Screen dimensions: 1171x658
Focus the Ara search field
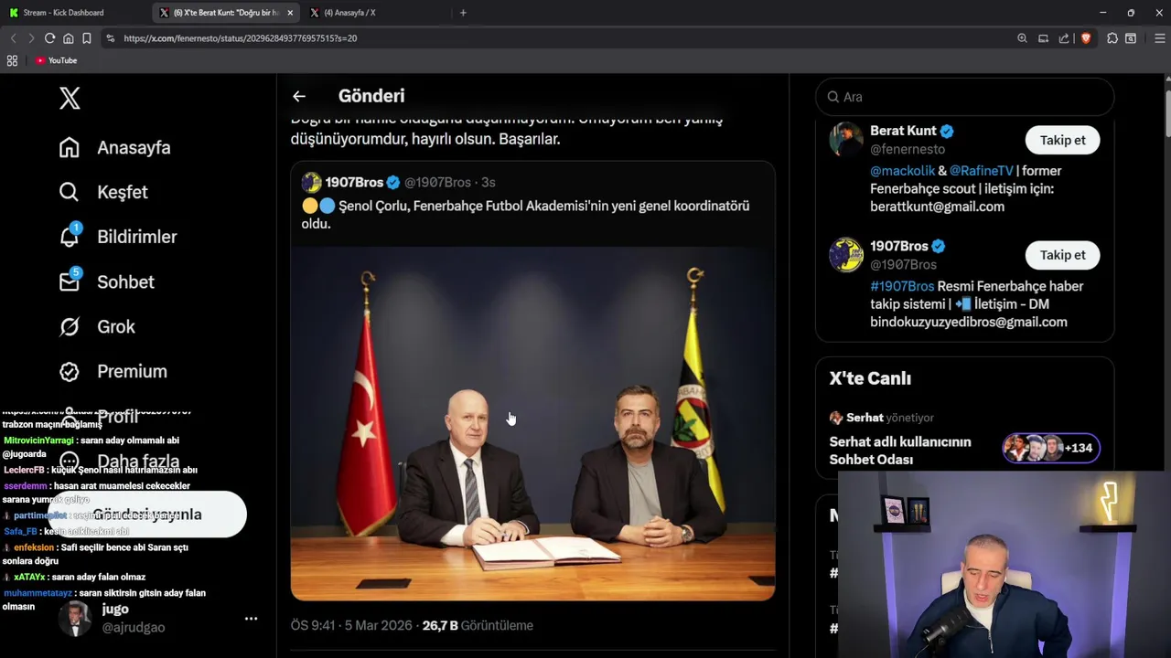pos(964,97)
